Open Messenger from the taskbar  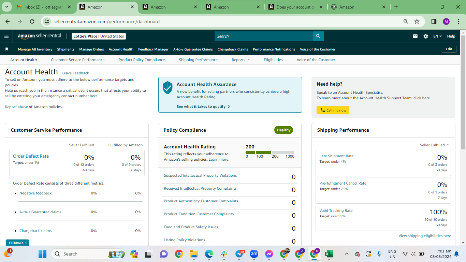(x=269, y=254)
